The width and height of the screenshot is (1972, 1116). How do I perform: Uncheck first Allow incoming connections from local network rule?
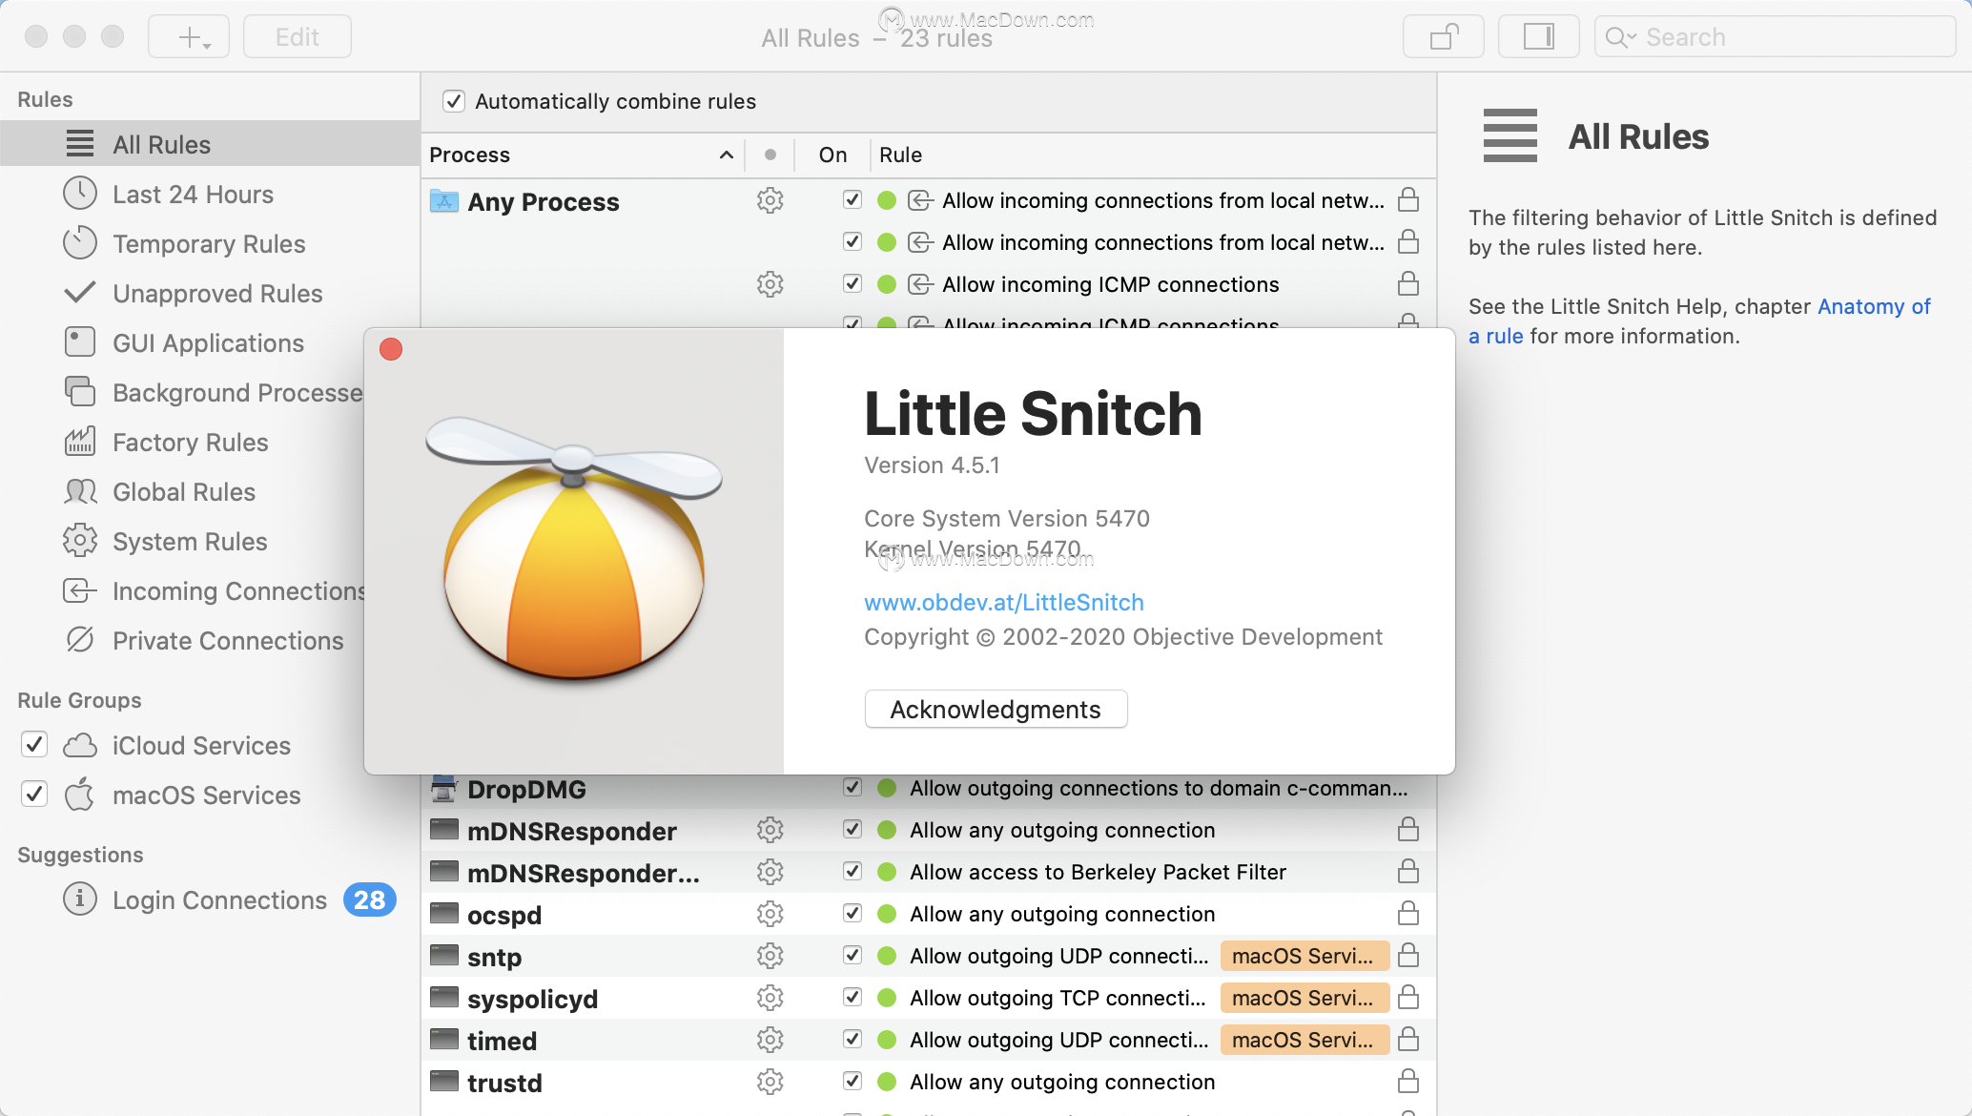tap(852, 199)
